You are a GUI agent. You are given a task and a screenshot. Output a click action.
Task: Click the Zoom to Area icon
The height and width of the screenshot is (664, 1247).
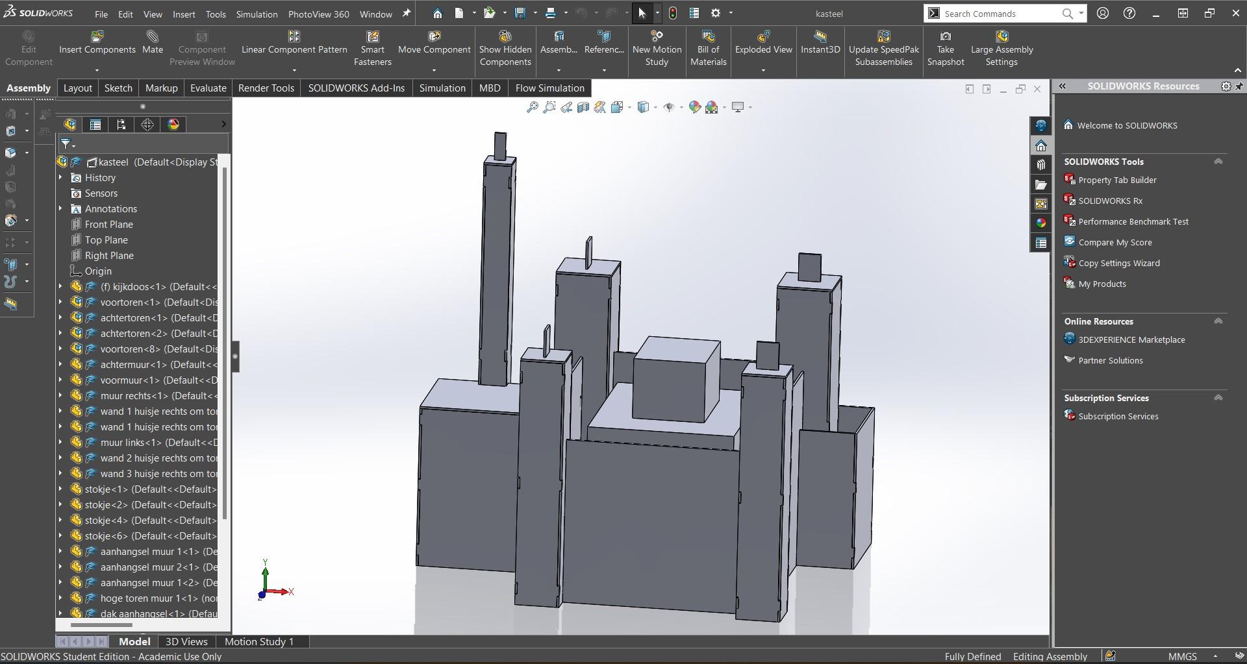(549, 107)
